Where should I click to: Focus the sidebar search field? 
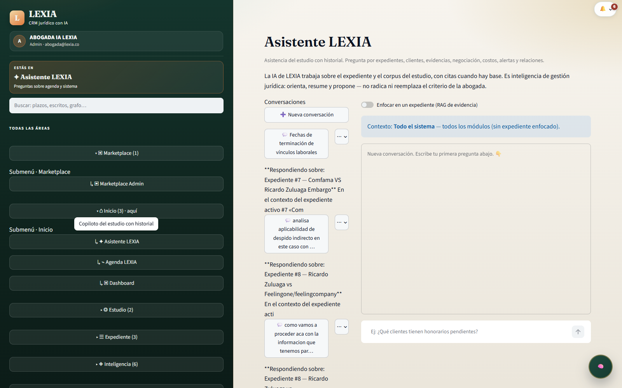click(x=116, y=106)
